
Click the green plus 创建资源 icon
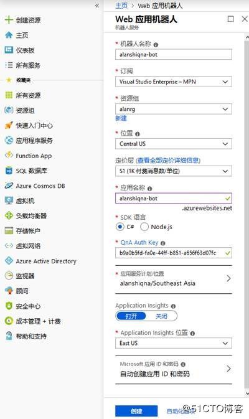point(9,20)
